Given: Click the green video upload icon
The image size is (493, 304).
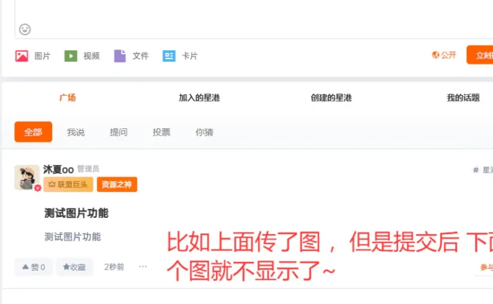Looking at the screenshot, I should coord(71,56).
